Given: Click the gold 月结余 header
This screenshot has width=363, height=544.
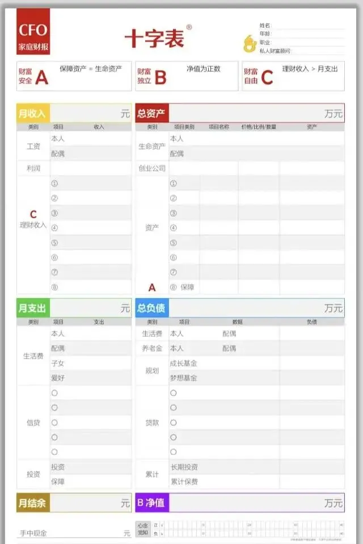Looking at the screenshot, I should [x=33, y=503].
